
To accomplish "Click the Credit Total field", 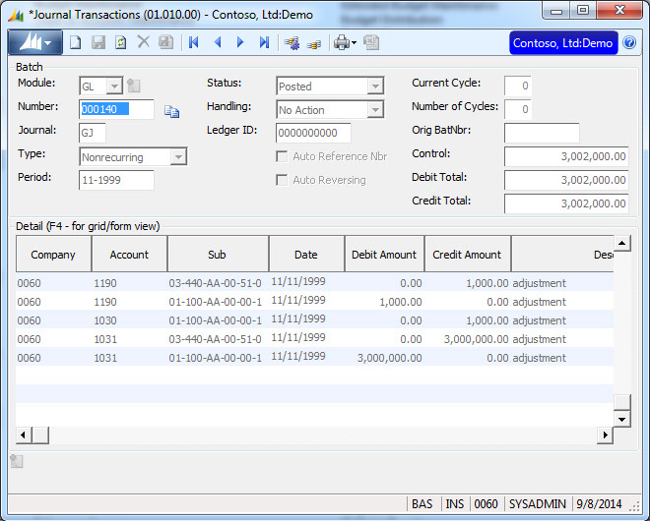I will (566, 203).
